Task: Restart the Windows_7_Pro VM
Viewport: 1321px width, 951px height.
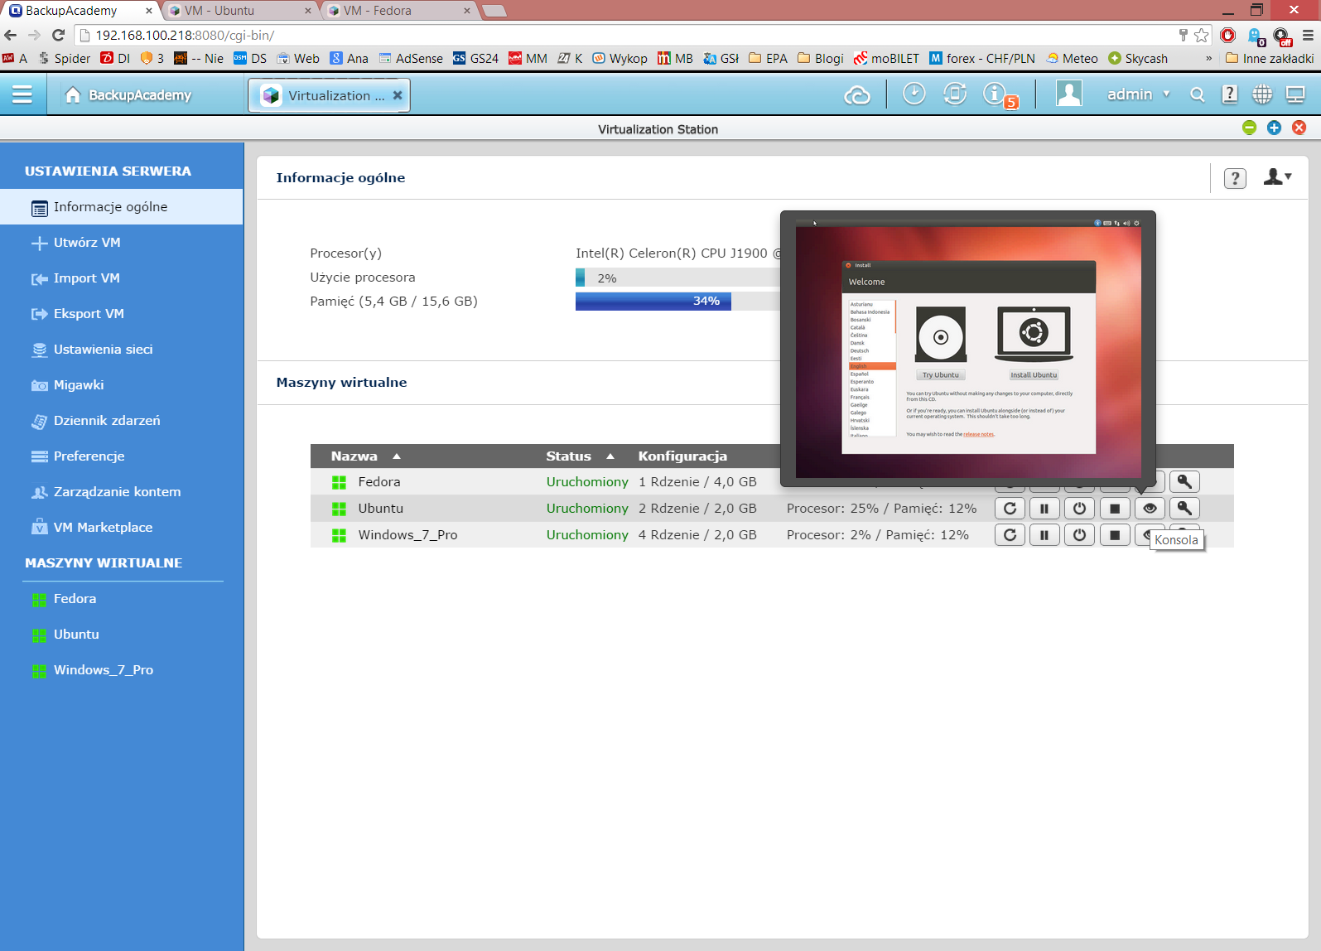Action: tap(1010, 535)
